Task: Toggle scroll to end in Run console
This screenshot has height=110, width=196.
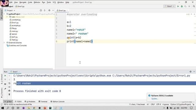Action: (9, 87)
